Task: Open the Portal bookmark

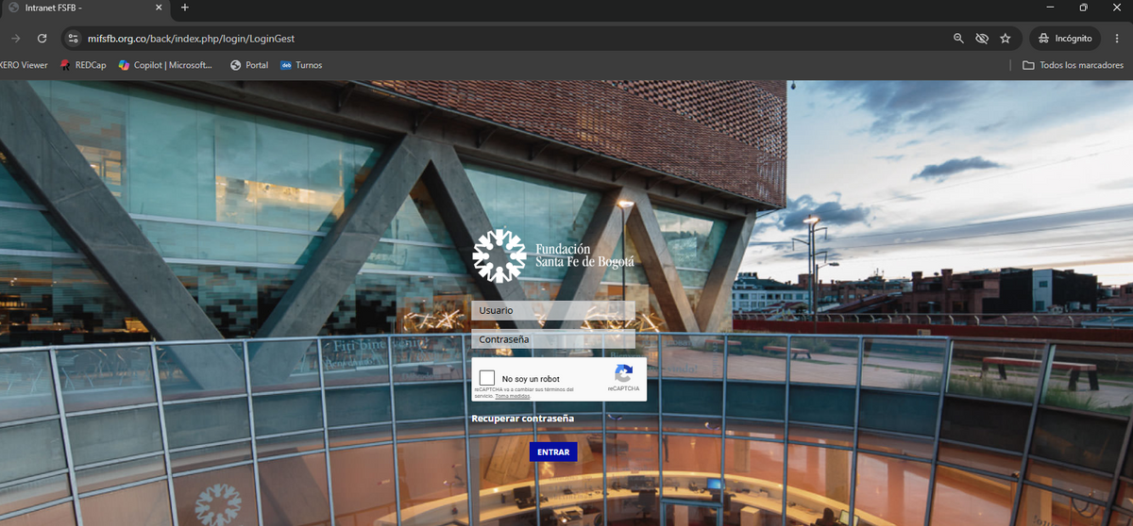Action: click(x=249, y=65)
